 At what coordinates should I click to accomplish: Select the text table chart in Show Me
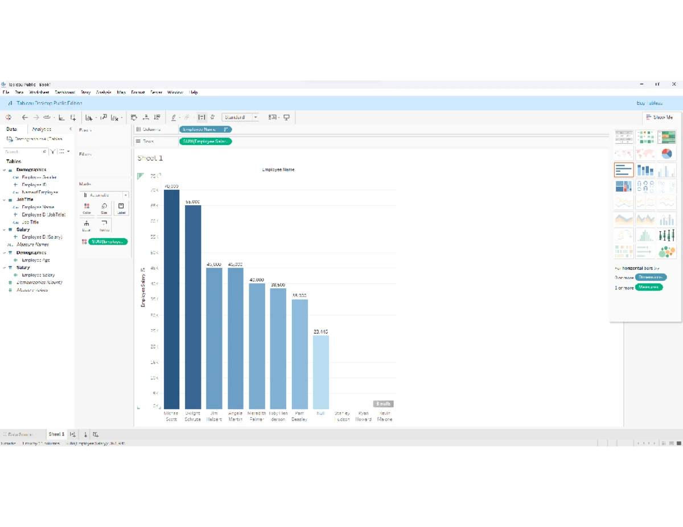point(624,137)
